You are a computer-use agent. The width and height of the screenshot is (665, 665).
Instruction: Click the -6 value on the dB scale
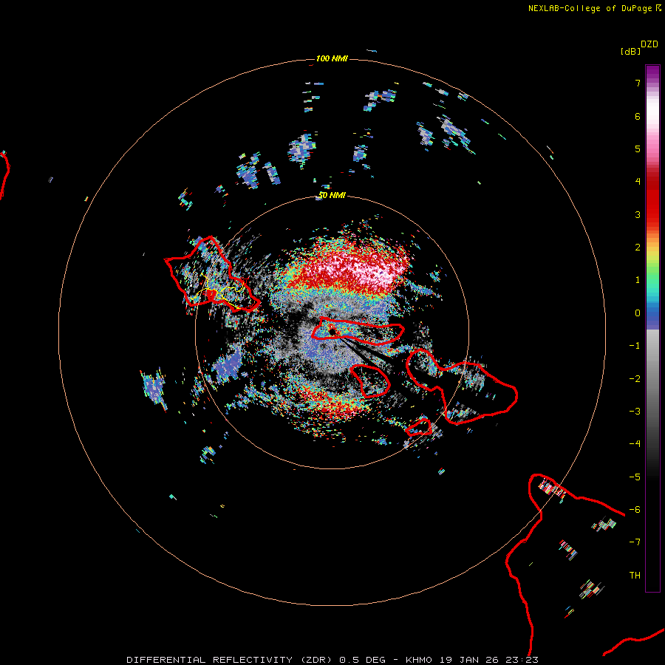click(635, 510)
